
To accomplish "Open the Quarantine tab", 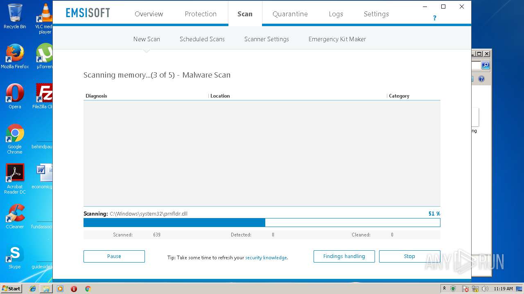I will [290, 14].
